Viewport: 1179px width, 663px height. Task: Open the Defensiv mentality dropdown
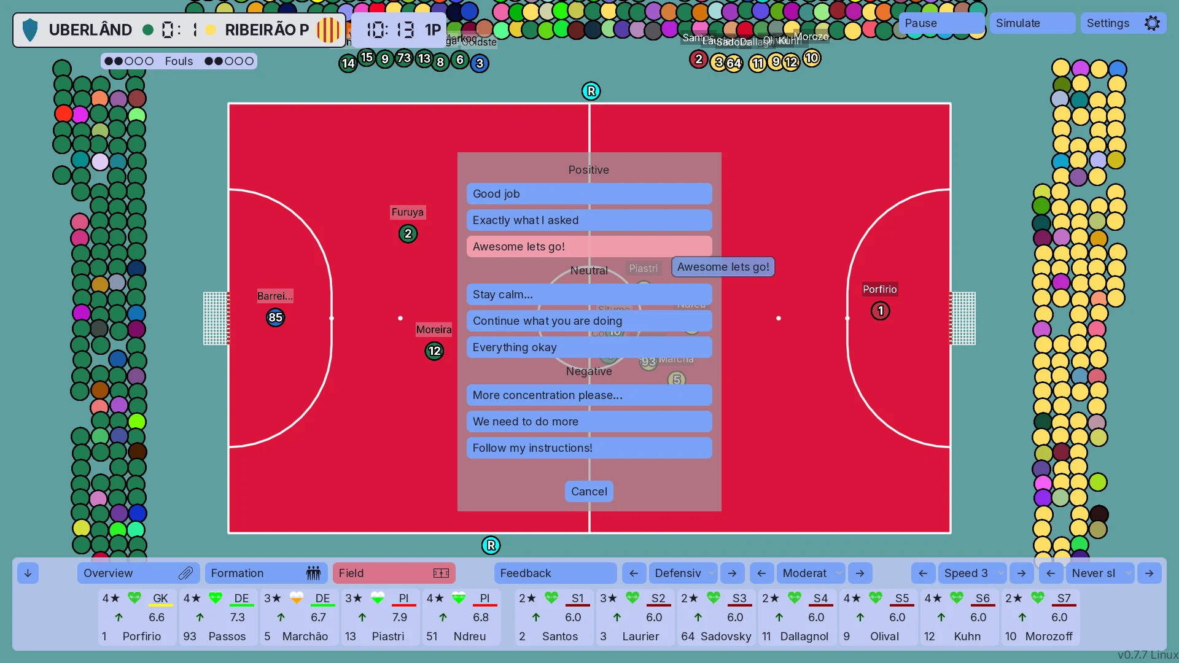[683, 573]
